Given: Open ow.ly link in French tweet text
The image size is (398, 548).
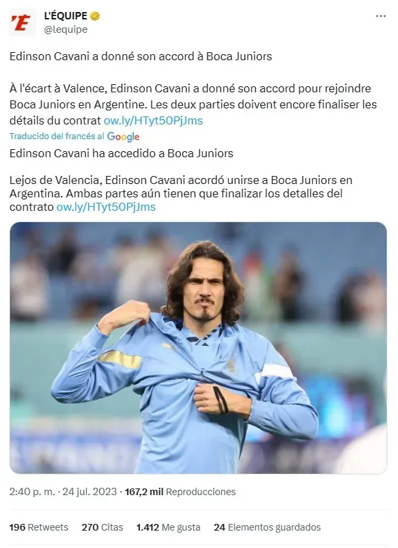Looking at the screenshot, I should (x=153, y=120).
